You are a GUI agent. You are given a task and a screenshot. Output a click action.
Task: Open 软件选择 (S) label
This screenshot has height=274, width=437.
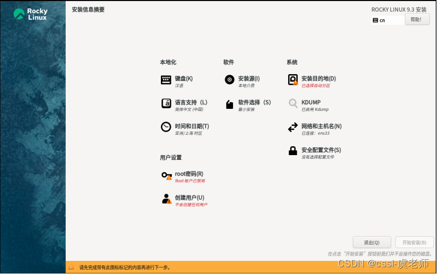click(255, 103)
